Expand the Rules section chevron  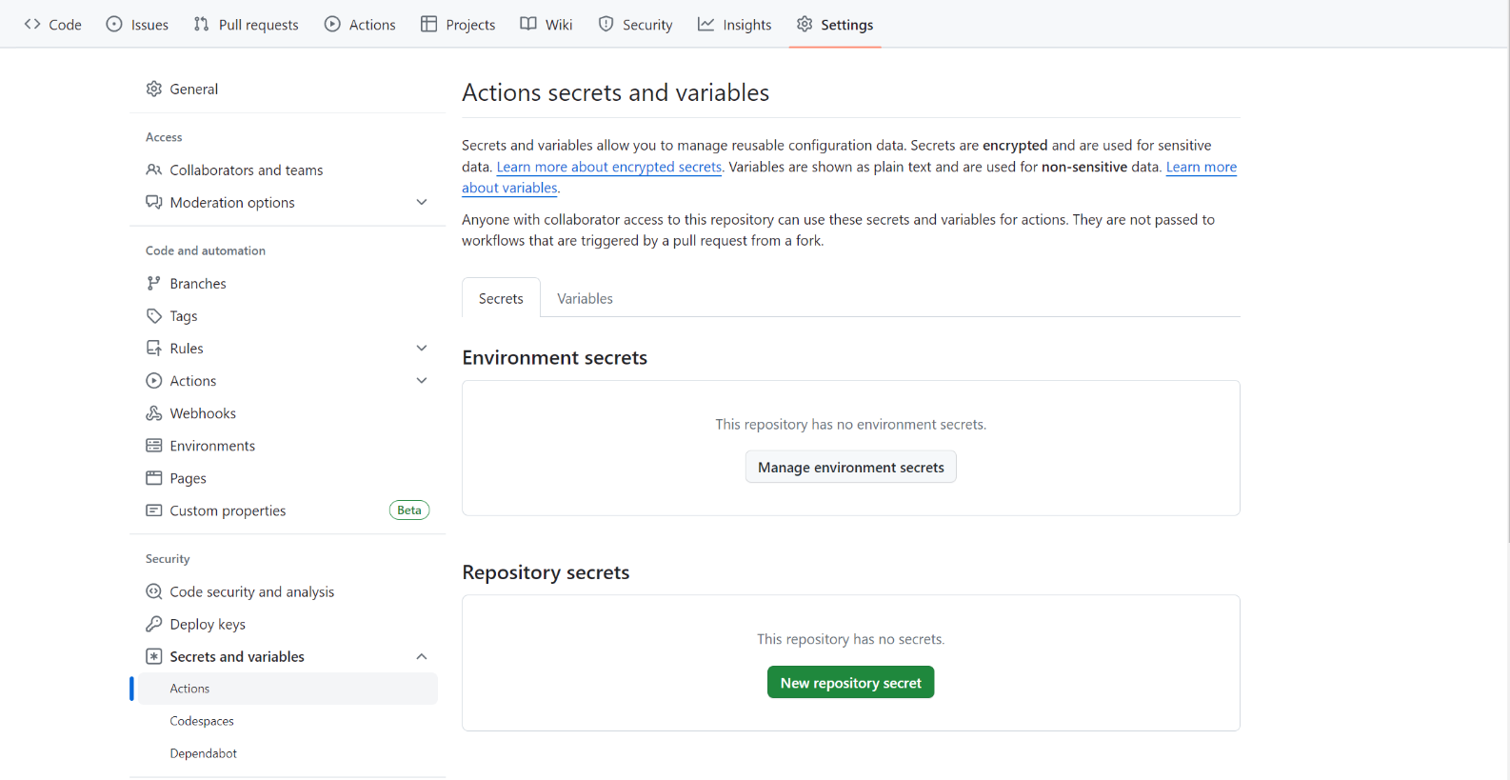pyautogui.click(x=422, y=349)
